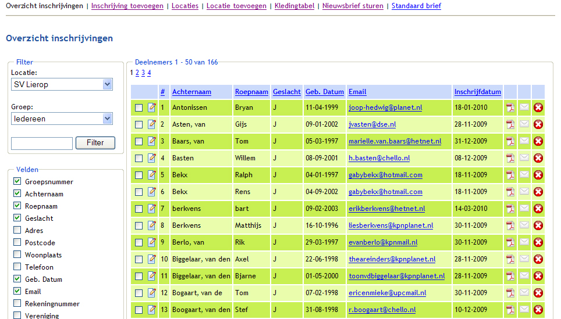Viewport: 561px width, 319px height.
Task: Delete berkvens bart row
Action: 538,209
